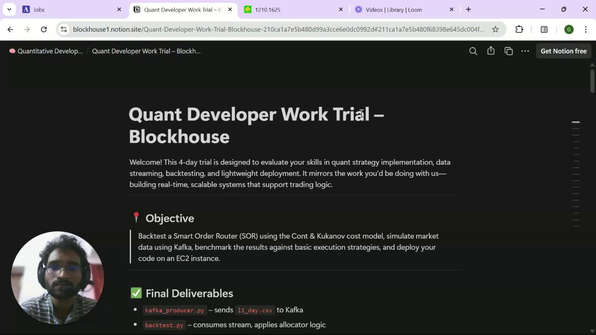
Task: Jump to first table-of-contents marker
Action: coord(576,122)
